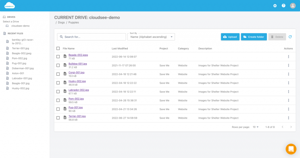Open Doberman-001.jpg from recent files
Viewport: 300px width, 158px height.
point(23,68)
